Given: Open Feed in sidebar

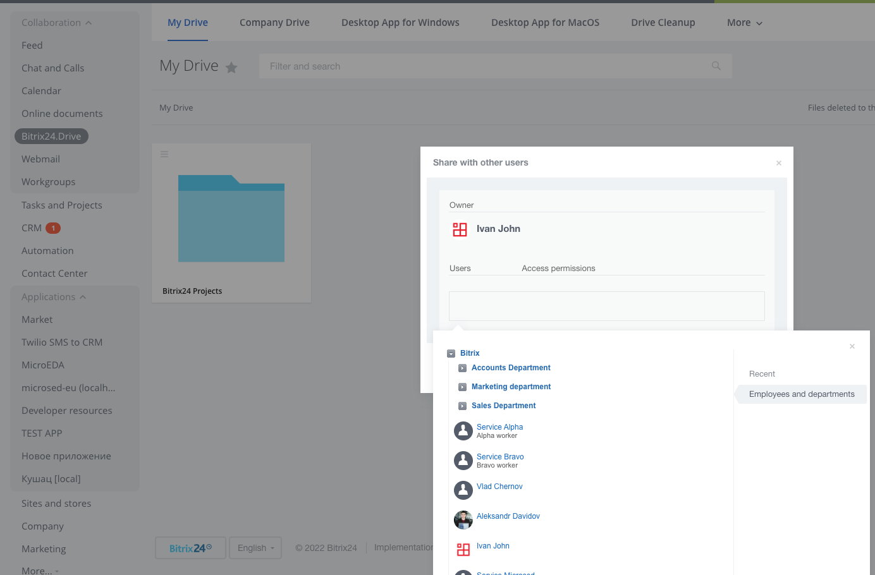Looking at the screenshot, I should pyautogui.click(x=32, y=45).
